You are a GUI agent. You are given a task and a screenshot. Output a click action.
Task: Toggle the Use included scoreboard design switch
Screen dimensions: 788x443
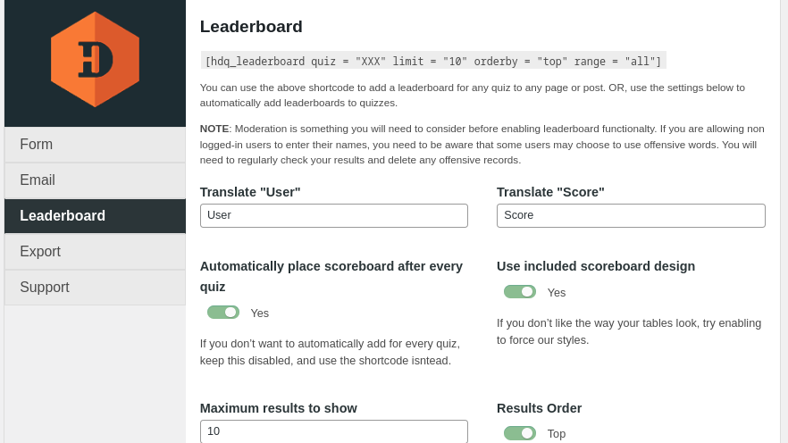click(520, 292)
